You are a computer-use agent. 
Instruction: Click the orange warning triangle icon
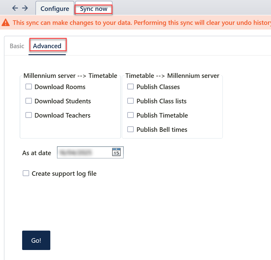tap(6, 22)
